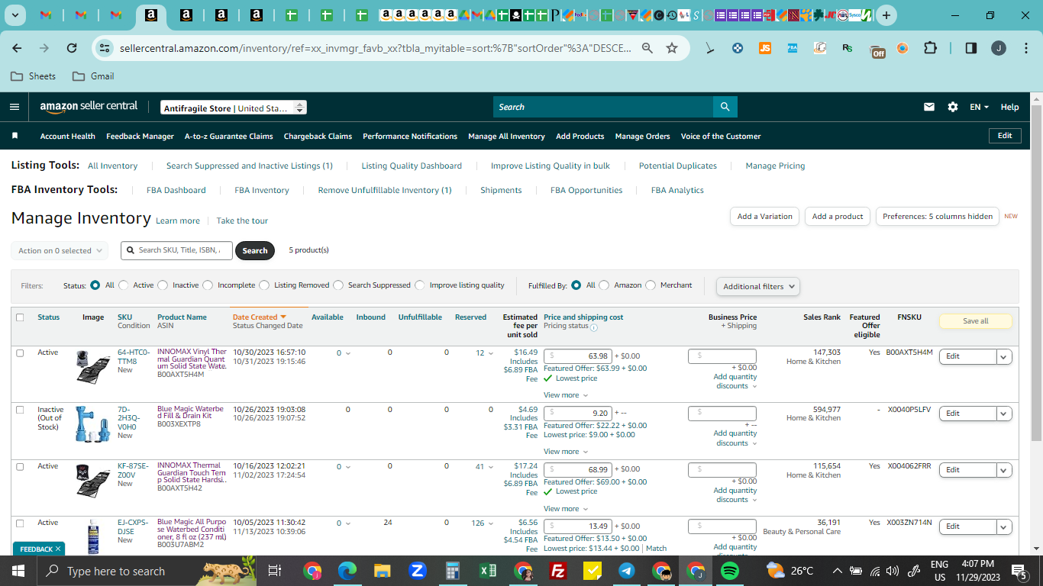This screenshot has width=1043, height=586.
Task: Open the Antifragile Store account selector
Action: [234, 108]
